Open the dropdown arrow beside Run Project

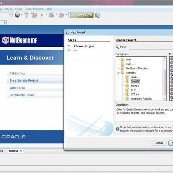pos(46,15)
